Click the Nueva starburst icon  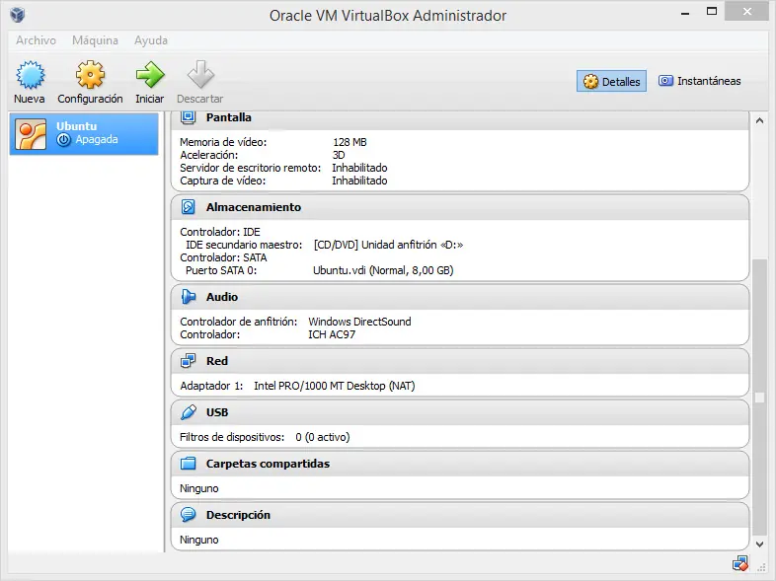pos(31,75)
